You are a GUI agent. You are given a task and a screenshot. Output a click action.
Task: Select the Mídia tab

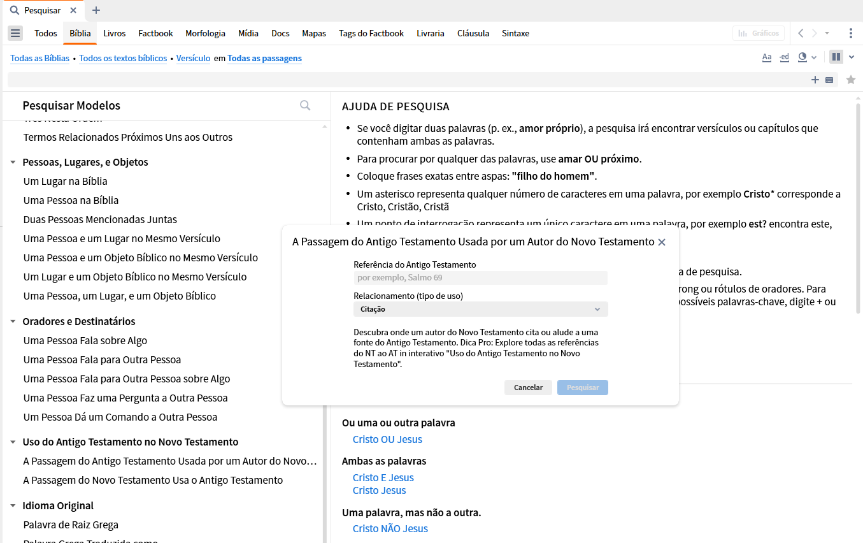coord(248,33)
